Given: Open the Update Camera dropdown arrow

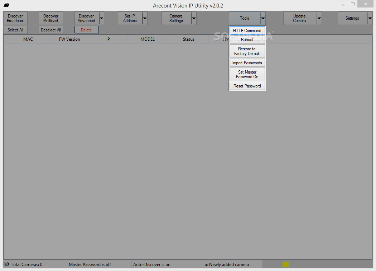Looking at the screenshot, I should (319, 18).
